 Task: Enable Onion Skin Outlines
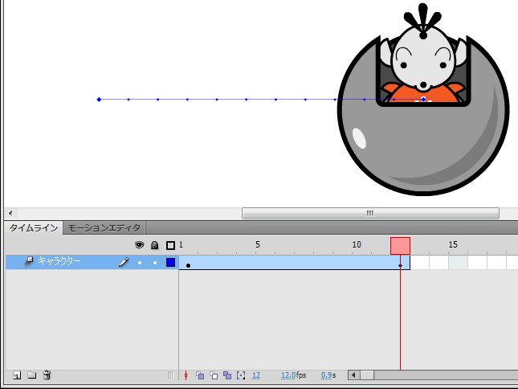[x=214, y=375]
